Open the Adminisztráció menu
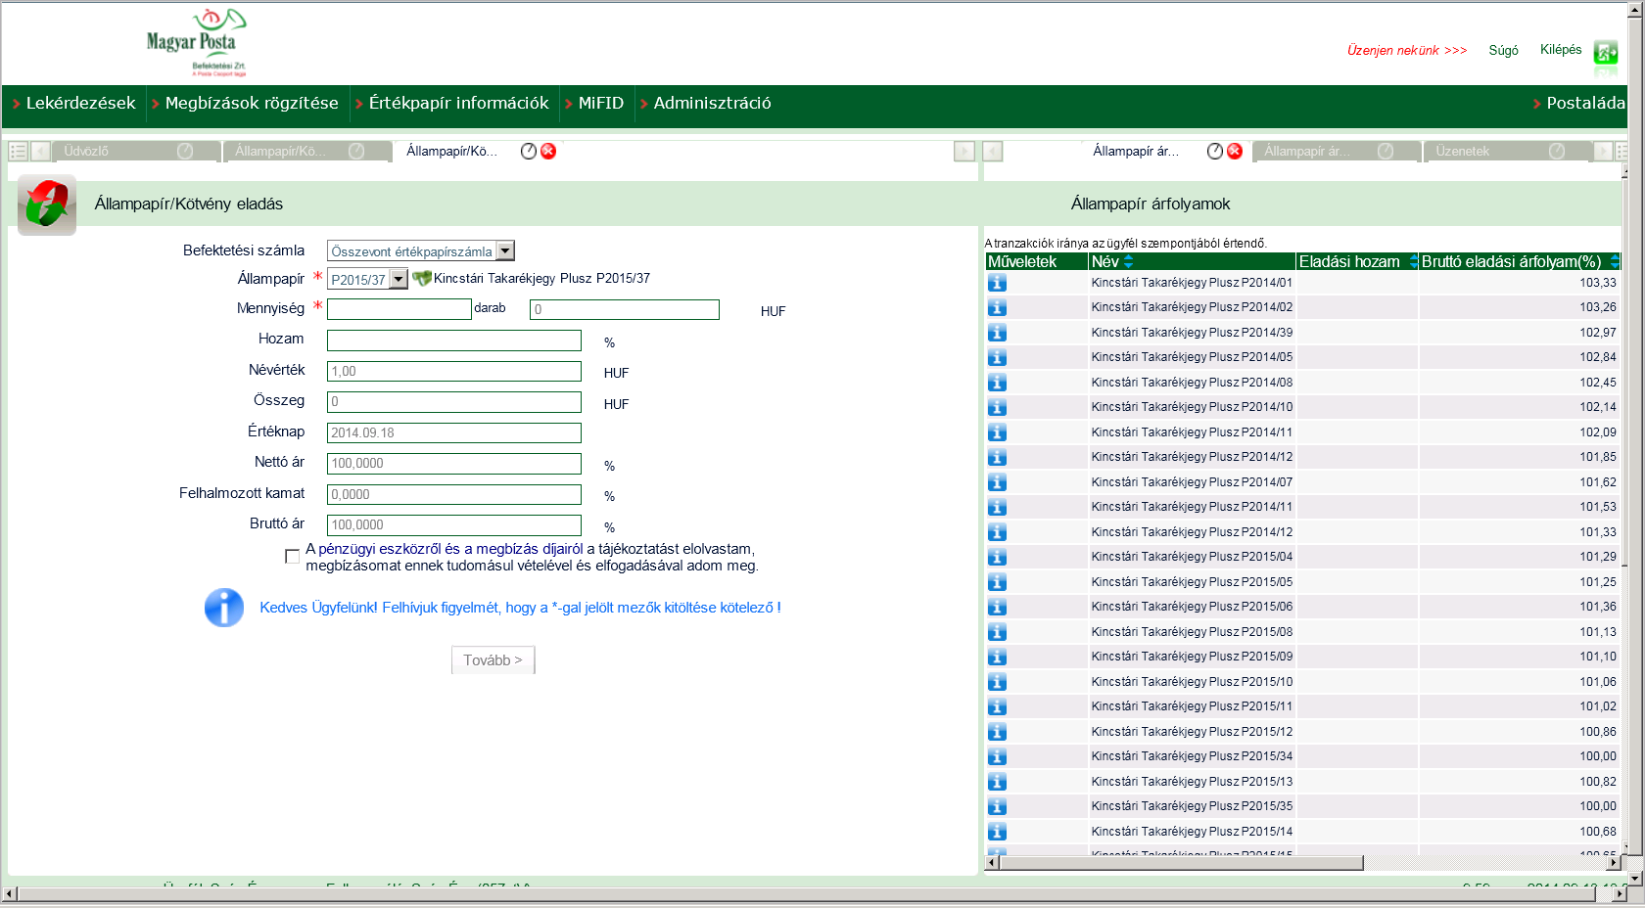The image size is (1645, 908). (x=712, y=103)
